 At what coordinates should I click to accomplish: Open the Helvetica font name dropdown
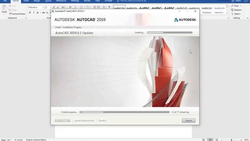pyautogui.click(x=43, y=7)
